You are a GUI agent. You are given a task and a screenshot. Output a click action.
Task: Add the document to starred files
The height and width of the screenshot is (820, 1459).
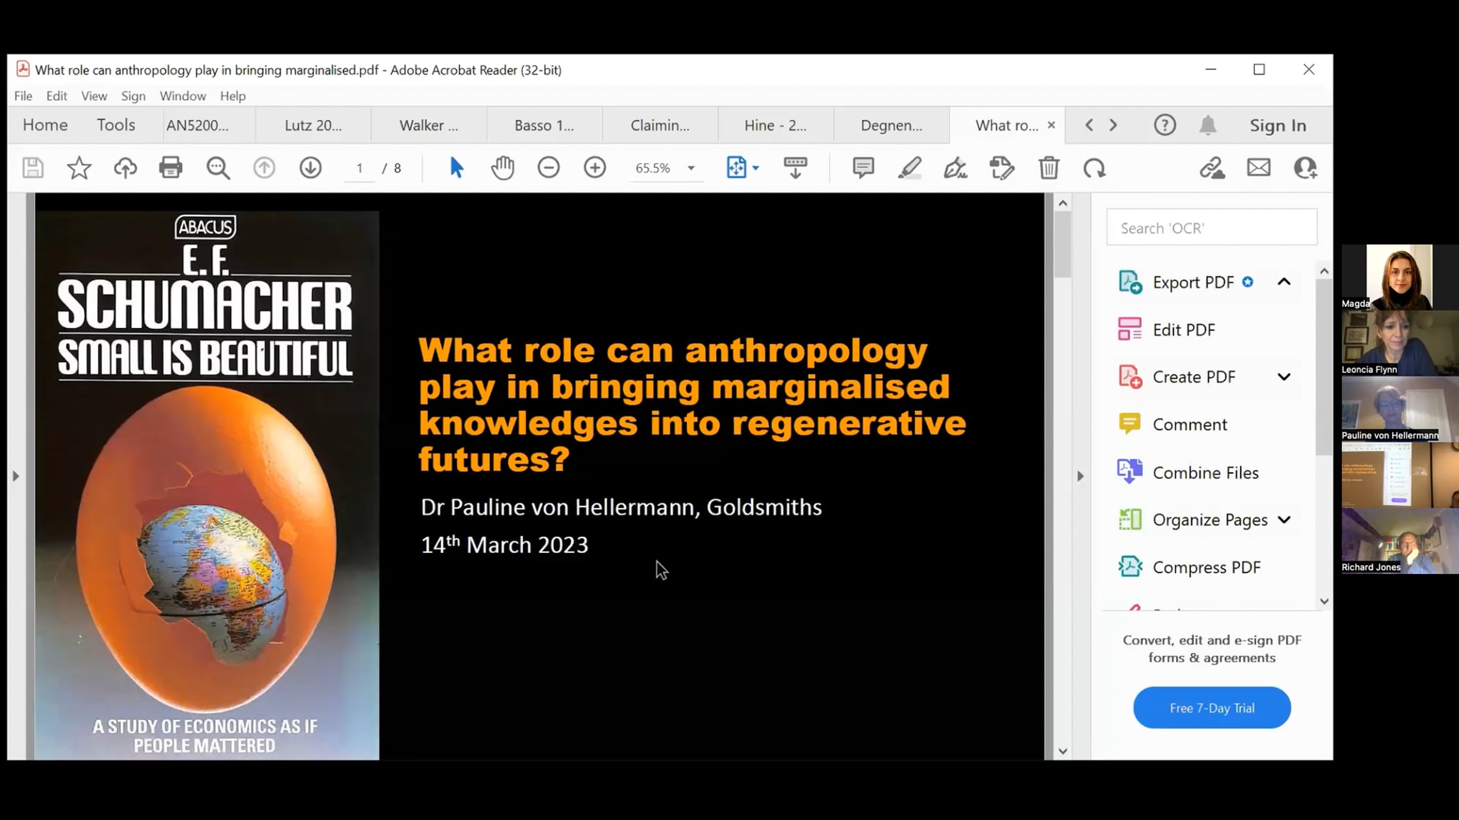point(79,168)
